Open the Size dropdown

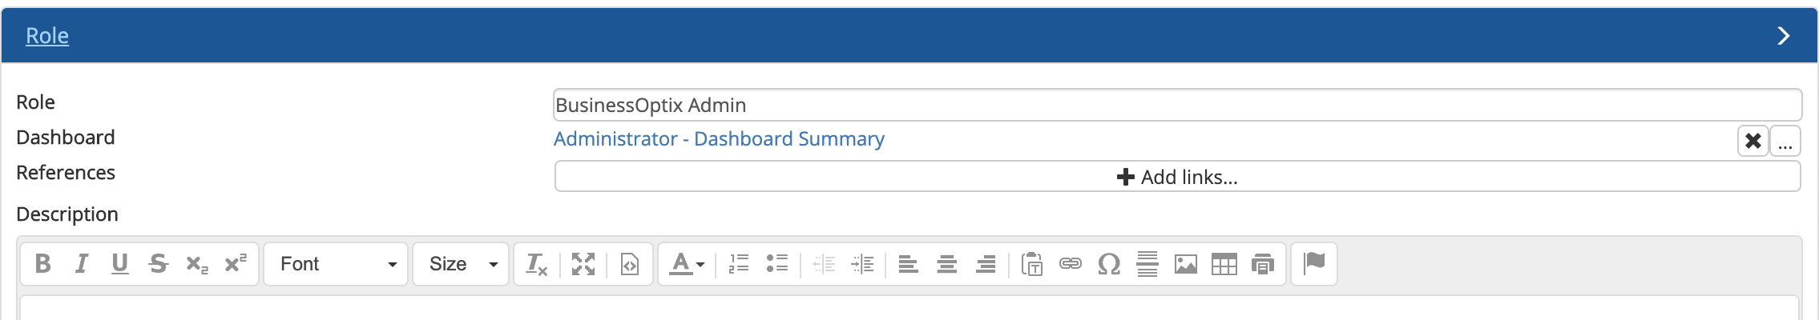click(462, 264)
